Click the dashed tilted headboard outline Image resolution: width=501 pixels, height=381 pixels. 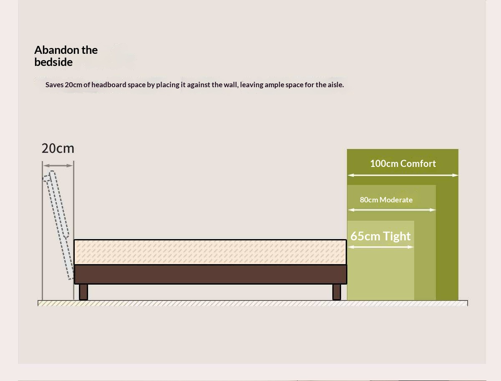[58, 225]
